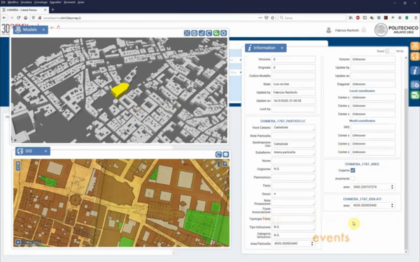Click the Area Particella stepper arrows
This screenshot has height=262, width=420.
pyautogui.click(x=312, y=243)
